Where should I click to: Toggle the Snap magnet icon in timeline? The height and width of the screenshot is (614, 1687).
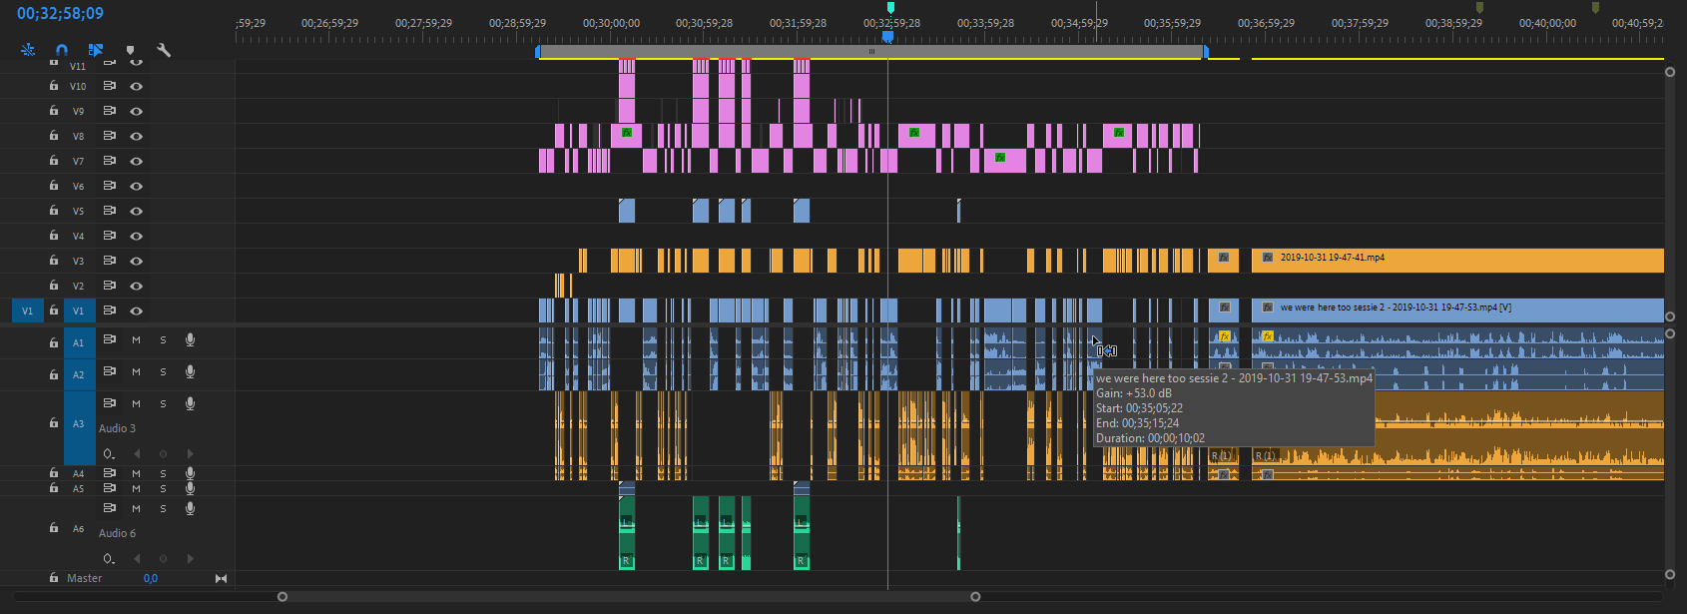click(x=62, y=50)
